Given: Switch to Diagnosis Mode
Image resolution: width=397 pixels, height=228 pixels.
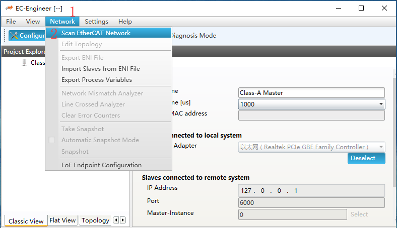Looking at the screenshot, I should 193,36.
